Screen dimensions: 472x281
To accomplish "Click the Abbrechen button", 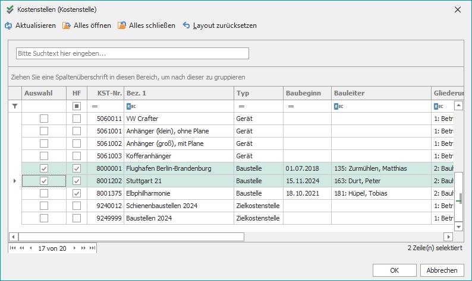I will (x=442, y=270).
